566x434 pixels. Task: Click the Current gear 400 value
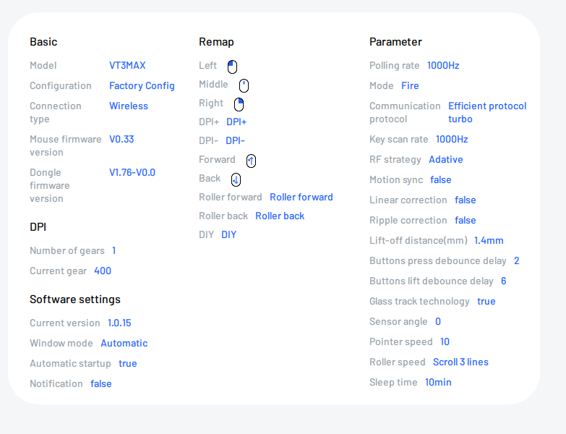click(x=103, y=271)
